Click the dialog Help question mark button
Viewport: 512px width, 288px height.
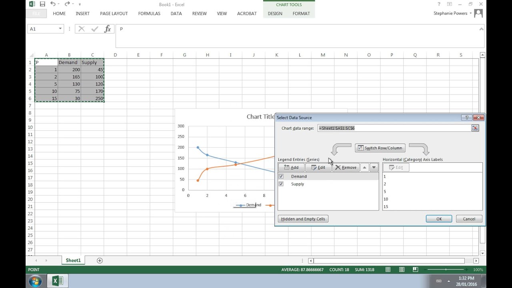(x=466, y=118)
